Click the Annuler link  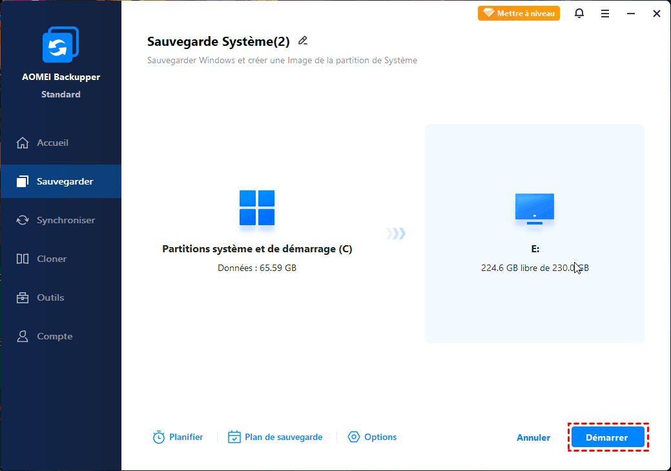click(533, 437)
